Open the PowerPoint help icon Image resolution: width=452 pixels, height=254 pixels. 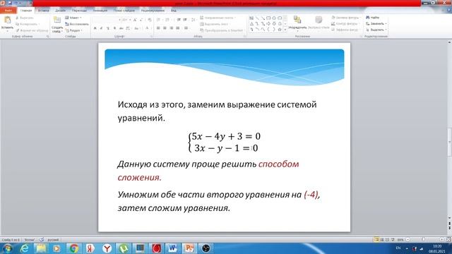coord(449,11)
